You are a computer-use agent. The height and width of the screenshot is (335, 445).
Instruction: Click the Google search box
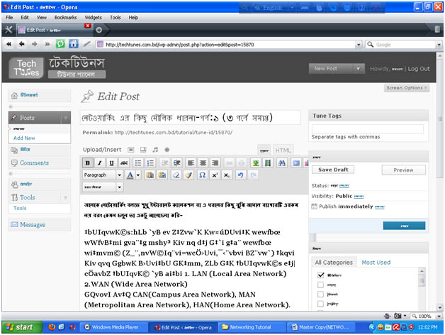[x=402, y=45]
